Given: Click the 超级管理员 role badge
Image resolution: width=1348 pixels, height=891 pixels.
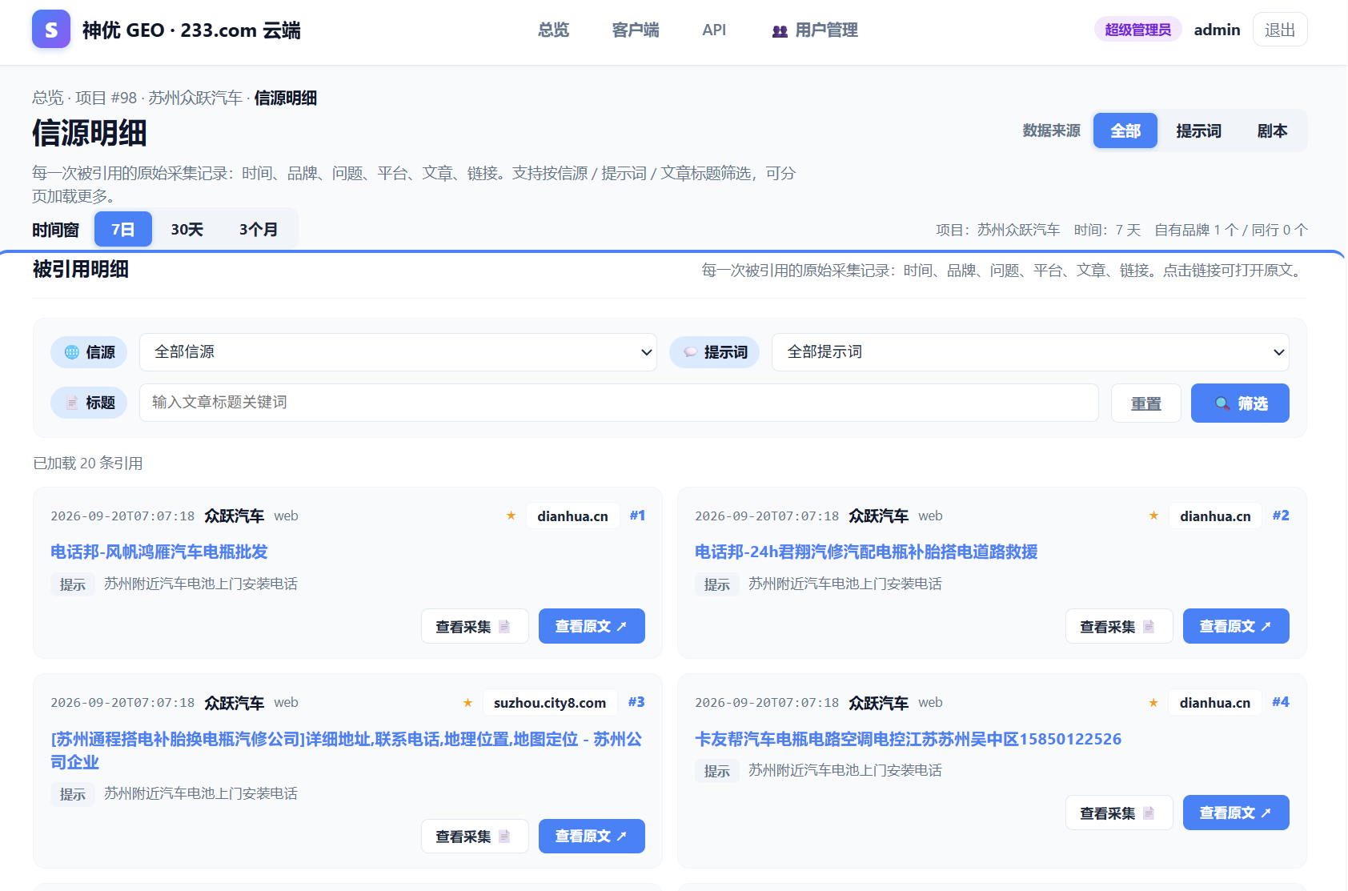Looking at the screenshot, I should click(1137, 30).
